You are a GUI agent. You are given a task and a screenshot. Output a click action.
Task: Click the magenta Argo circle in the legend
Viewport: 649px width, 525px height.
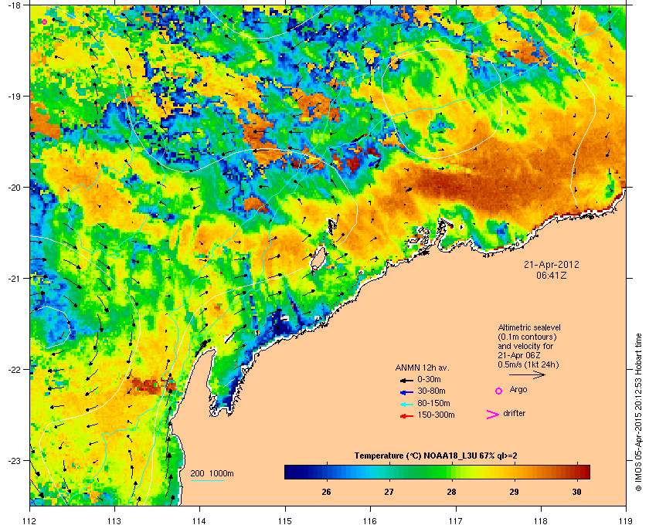[499, 391]
